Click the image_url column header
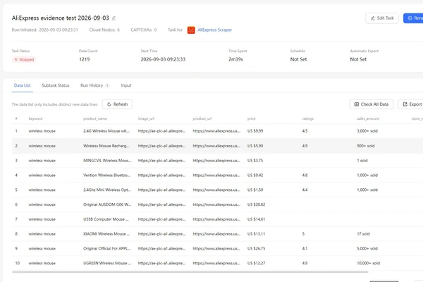The width and height of the screenshot is (423, 282). click(x=146, y=118)
